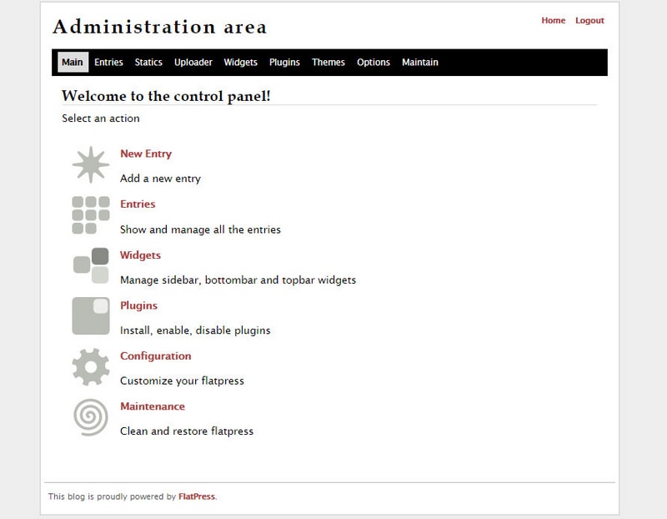Open the Entries link in action list

click(x=138, y=204)
